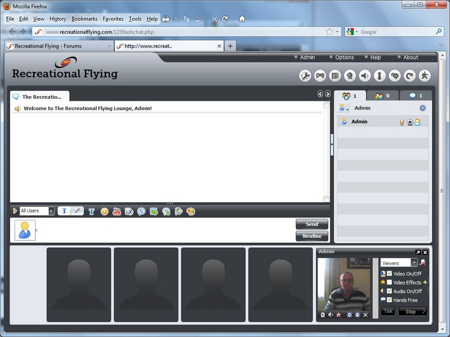Click the chat bubbles icon in header
Viewport: 450px width, 337px height.
click(x=395, y=76)
